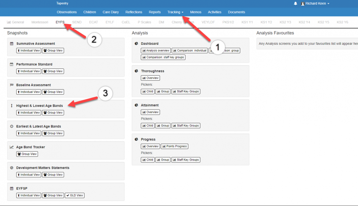The image size is (358, 206).
Task: Switch to the Montessori tab
Action: coord(40,22)
